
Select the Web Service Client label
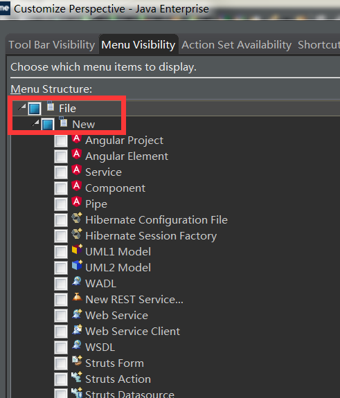click(x=132, y=332)
